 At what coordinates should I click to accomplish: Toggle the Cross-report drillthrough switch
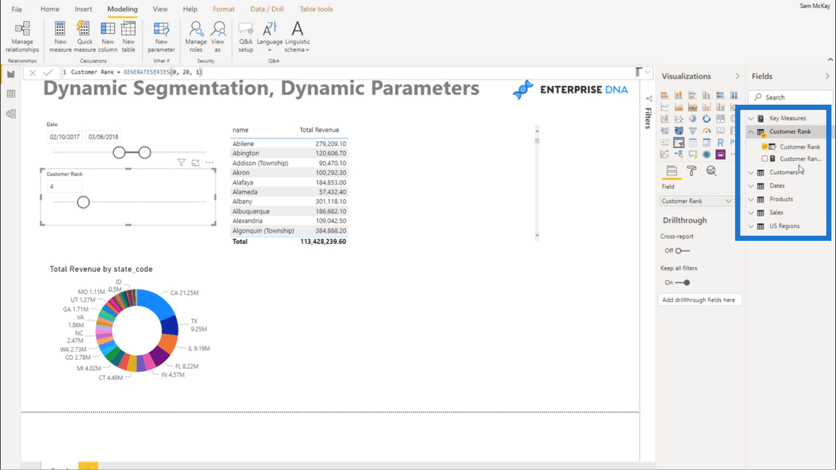pyautogui.click(x=682, y=251)
